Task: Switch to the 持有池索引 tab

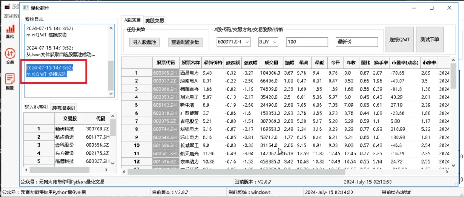Action: click(64, 107)
